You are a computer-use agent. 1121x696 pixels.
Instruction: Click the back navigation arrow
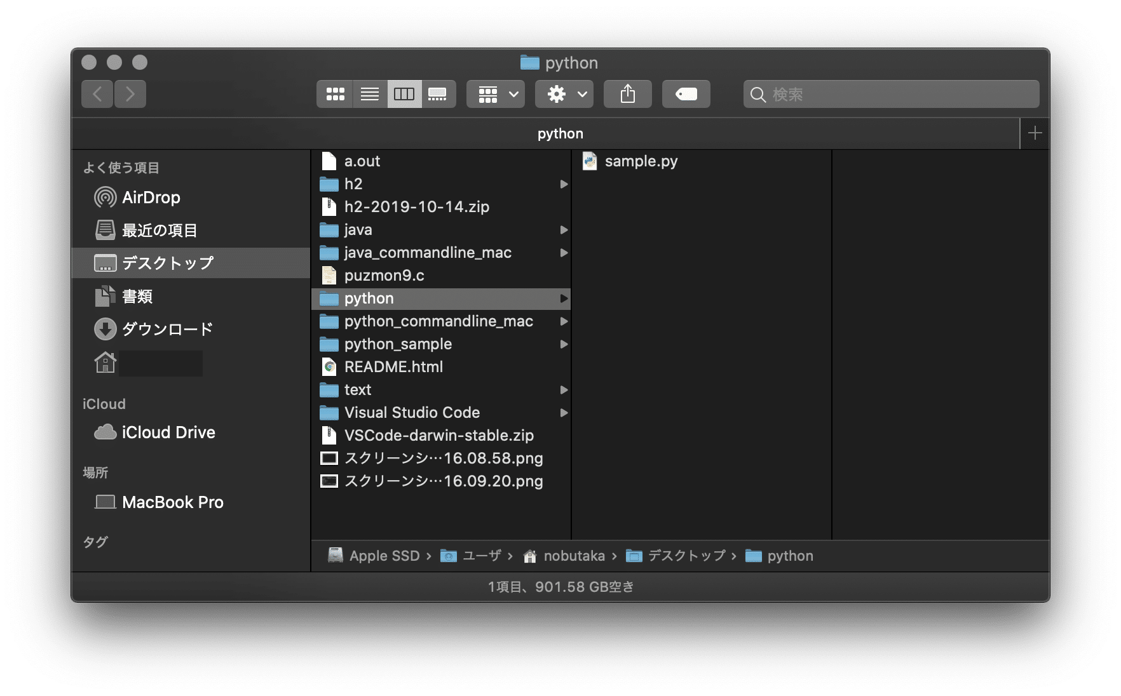click(x=97, y=95)
